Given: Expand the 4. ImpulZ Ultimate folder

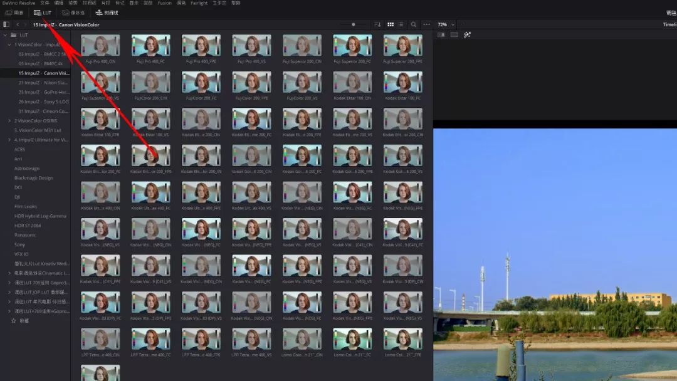Looking at the screenshot, I should click(x=9, y=140).
